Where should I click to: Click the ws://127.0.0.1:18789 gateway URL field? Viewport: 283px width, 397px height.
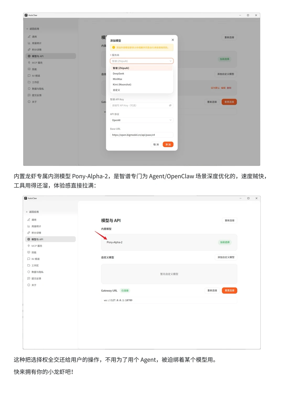click(169, 300)
